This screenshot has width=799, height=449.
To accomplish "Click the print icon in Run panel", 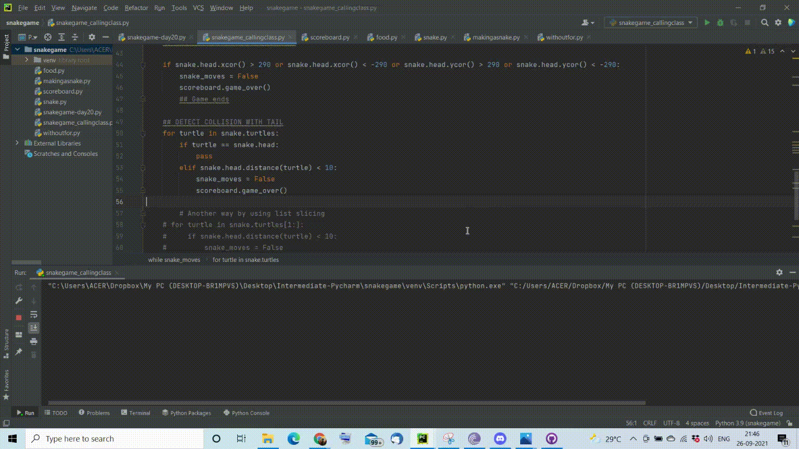I will coord(34,341).
